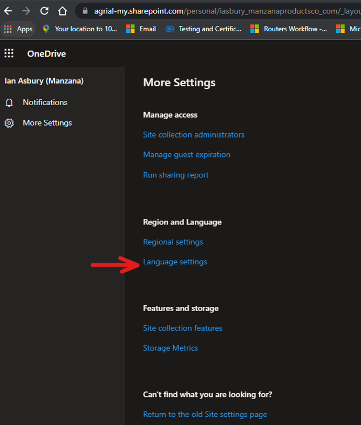Open the Routers Workflow bookmark
This screenshot has height=425, width=361.
[x=289, y=29]
